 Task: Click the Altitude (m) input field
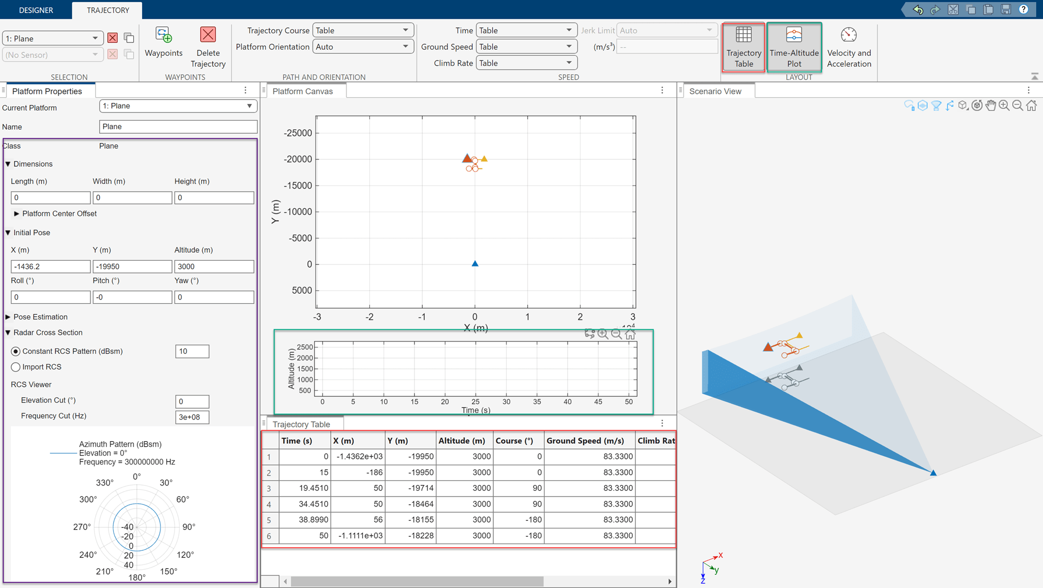pyautogui.click(x=214, y=267)
